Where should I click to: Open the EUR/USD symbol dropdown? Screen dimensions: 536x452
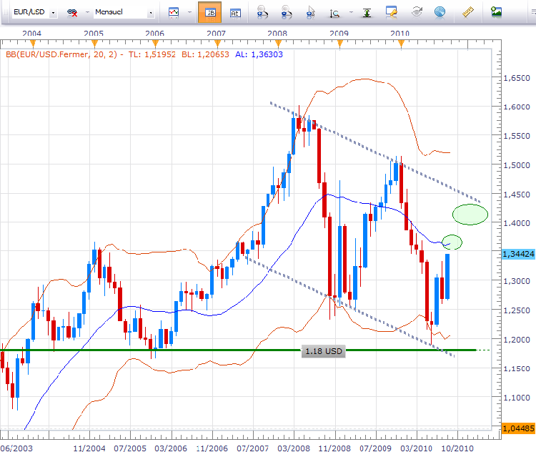(x=54, y=13)
